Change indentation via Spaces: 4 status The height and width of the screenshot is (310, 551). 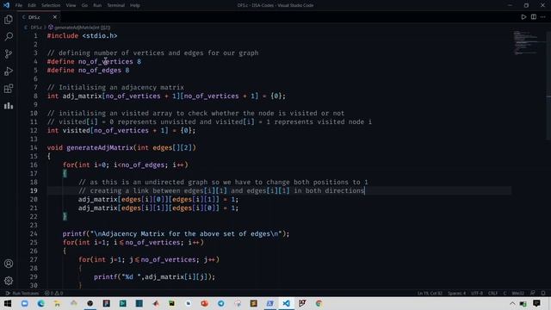(456, 293)
